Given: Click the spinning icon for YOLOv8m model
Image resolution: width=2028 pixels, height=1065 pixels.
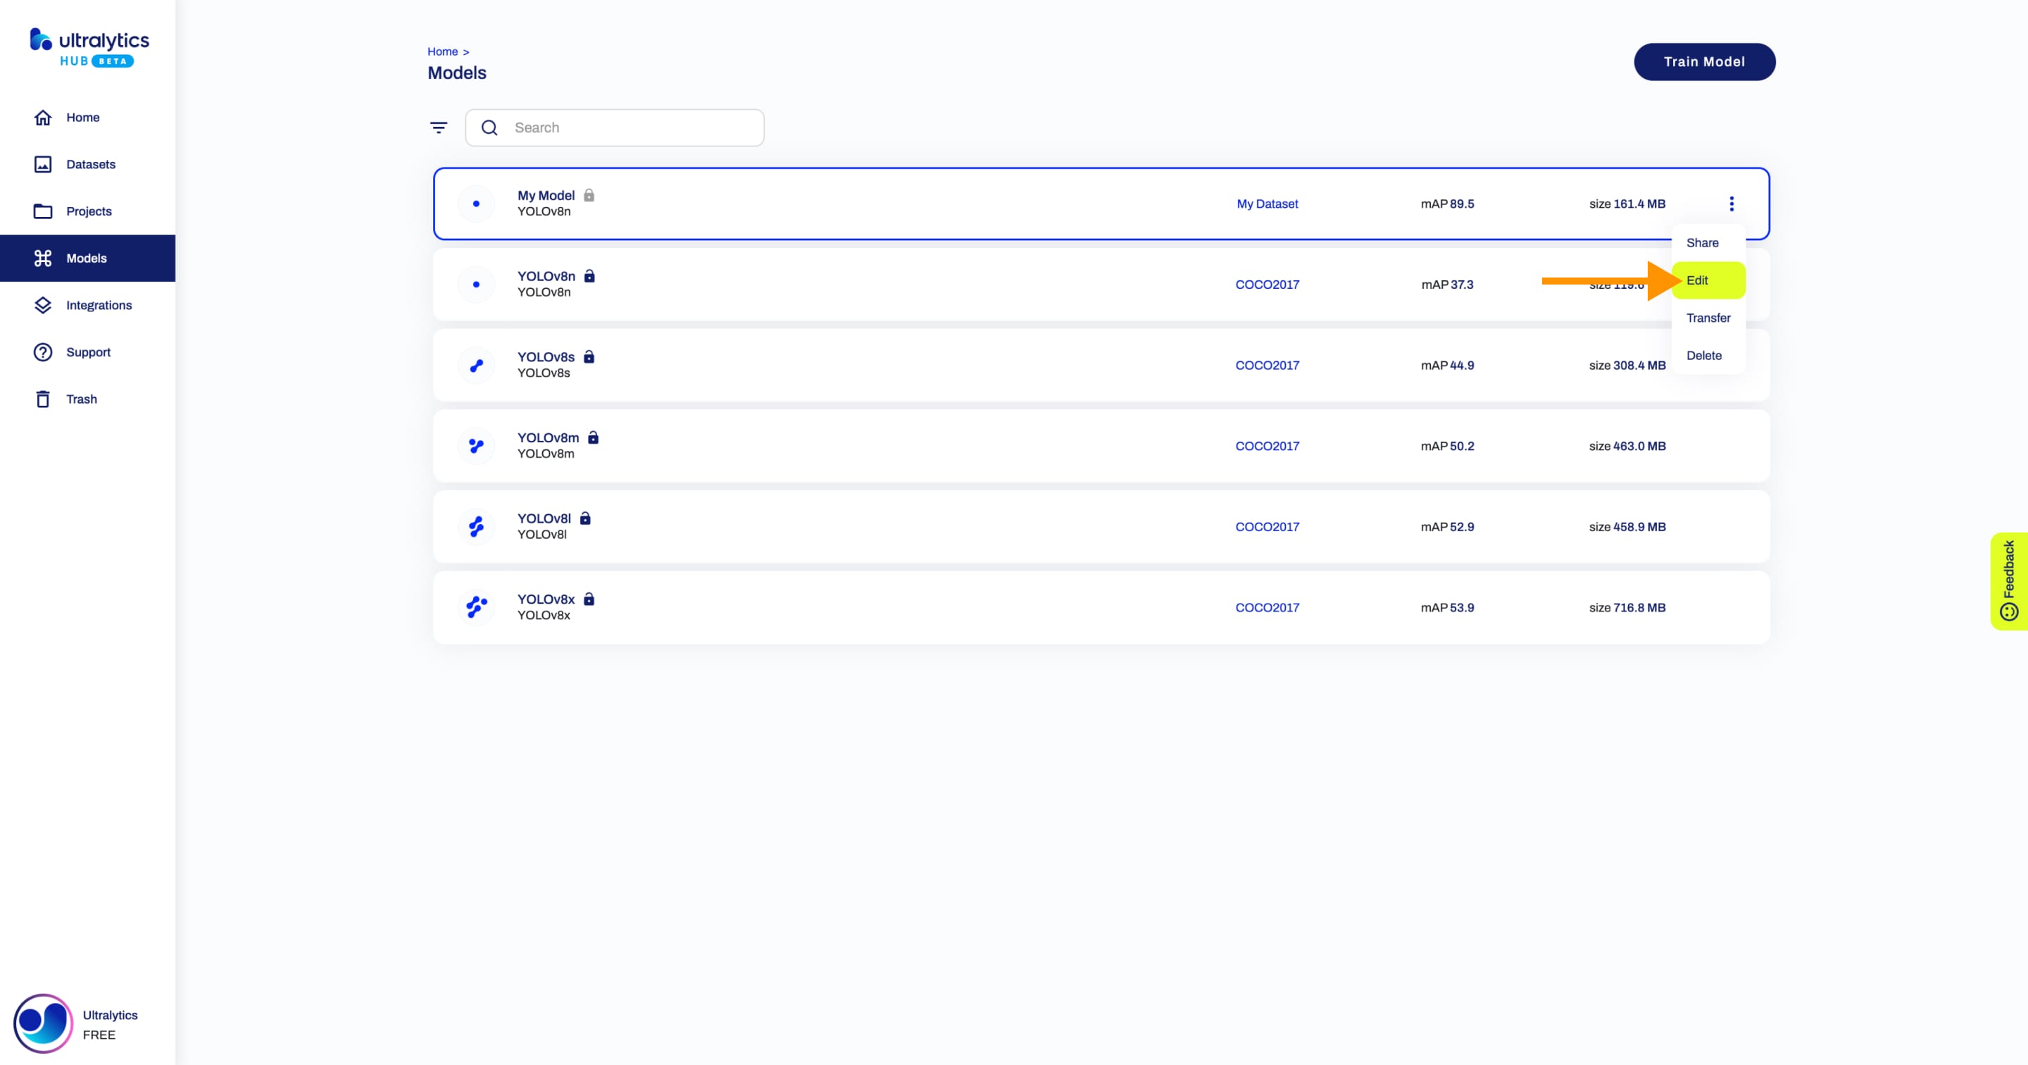Looking at the screenshot, I should (x=475, y=445).
